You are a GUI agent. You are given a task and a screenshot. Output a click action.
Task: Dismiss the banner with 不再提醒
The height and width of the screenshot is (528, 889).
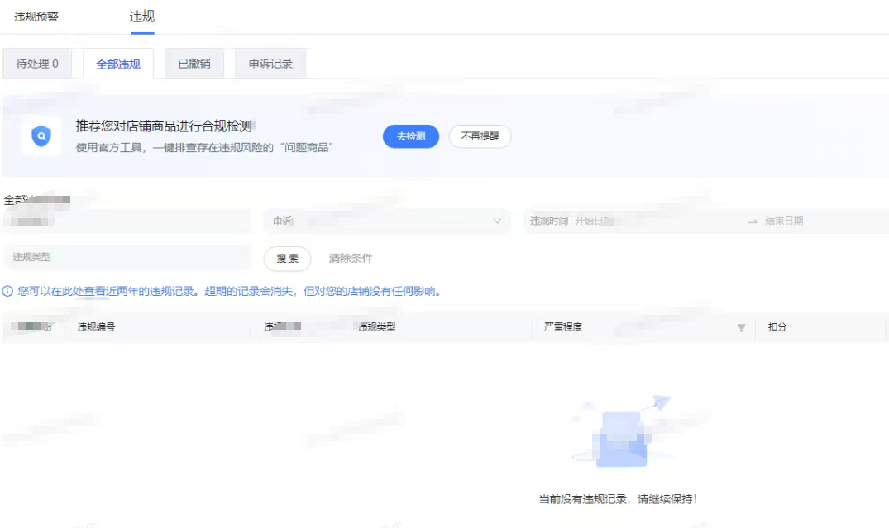click(x=480, y=136)
